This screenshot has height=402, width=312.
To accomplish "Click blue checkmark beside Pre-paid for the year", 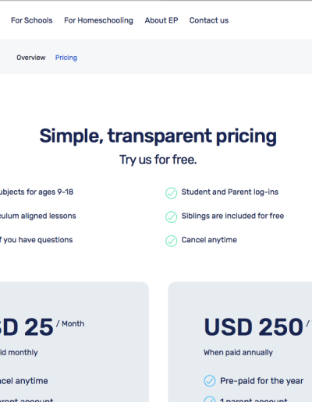I will click(x=210, y=381).
